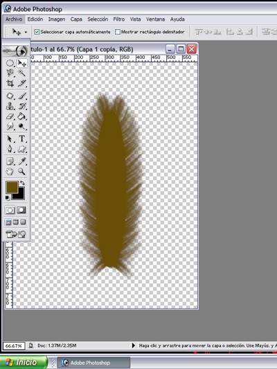277x369 pixels.
Task: Open the Selección menu
Action: point(98,19)
